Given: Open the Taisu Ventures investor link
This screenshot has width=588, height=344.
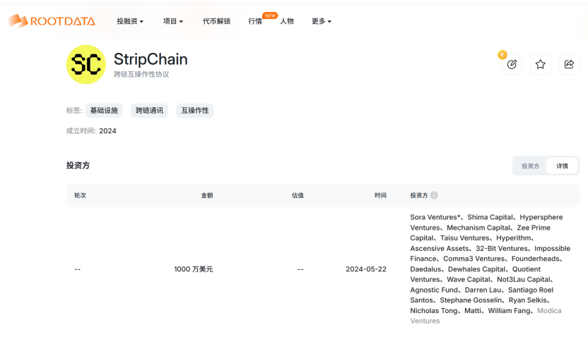Looking at the screenshot, I should tap(464, 238).
